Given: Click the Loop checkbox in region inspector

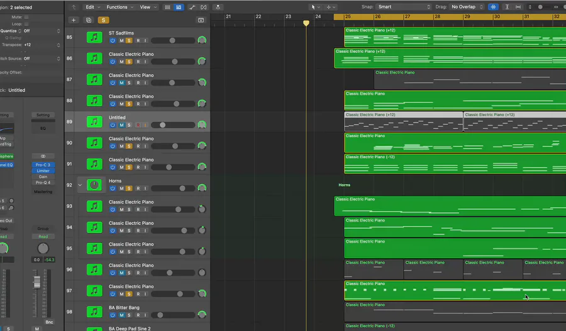Looking at the screenshot, I should (x=26, y=24).
